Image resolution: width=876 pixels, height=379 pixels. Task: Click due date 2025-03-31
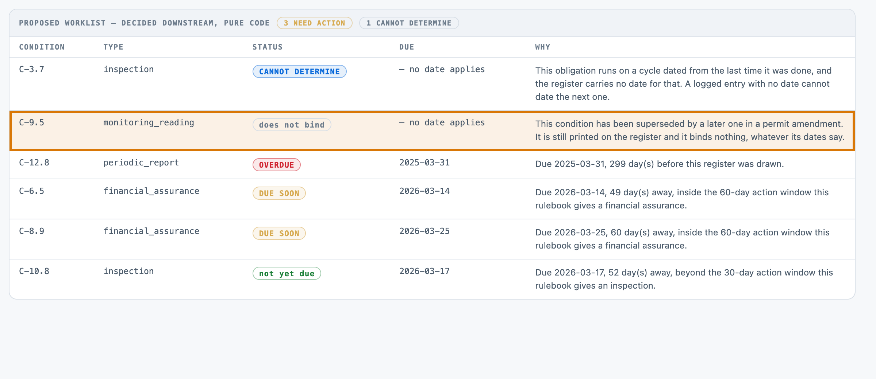point(424,163)
